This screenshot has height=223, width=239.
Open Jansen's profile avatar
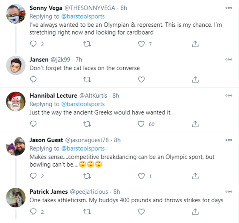tap(16, 65)
